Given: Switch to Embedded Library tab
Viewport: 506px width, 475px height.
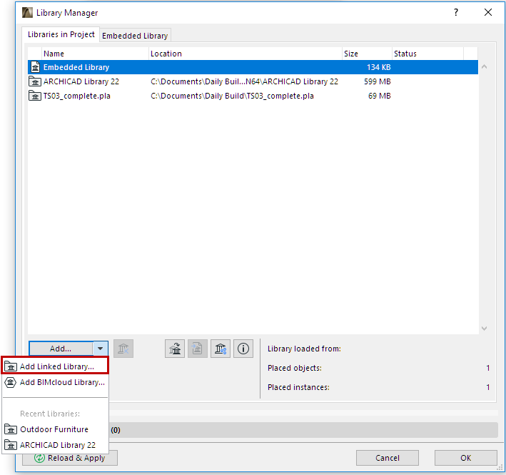Looking at the screenshot, I should [x=135, y=36].
